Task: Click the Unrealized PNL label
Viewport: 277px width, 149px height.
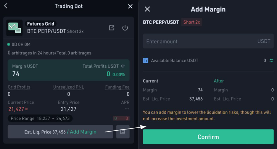Action: click(x=69, y=87)
